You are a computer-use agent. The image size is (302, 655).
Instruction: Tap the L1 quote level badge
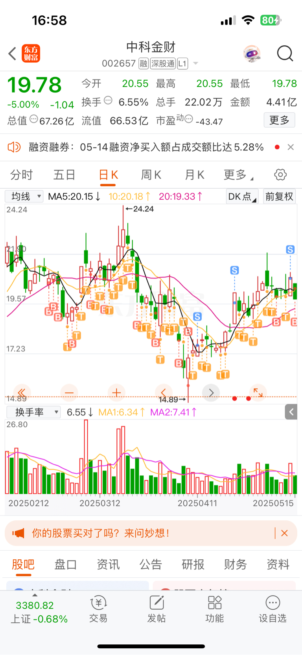182,63
